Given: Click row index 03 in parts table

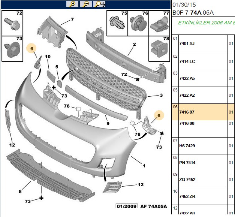Looking at the screenshot, I should point(175,73).
